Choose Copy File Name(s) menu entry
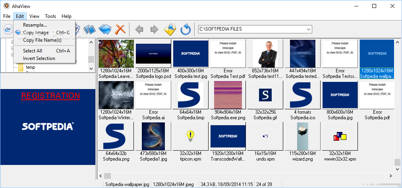Screen dimensions: 402x188 click(x=44, y=40)
